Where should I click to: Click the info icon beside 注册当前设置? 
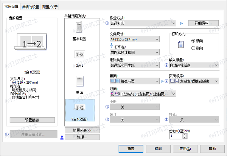7,135
